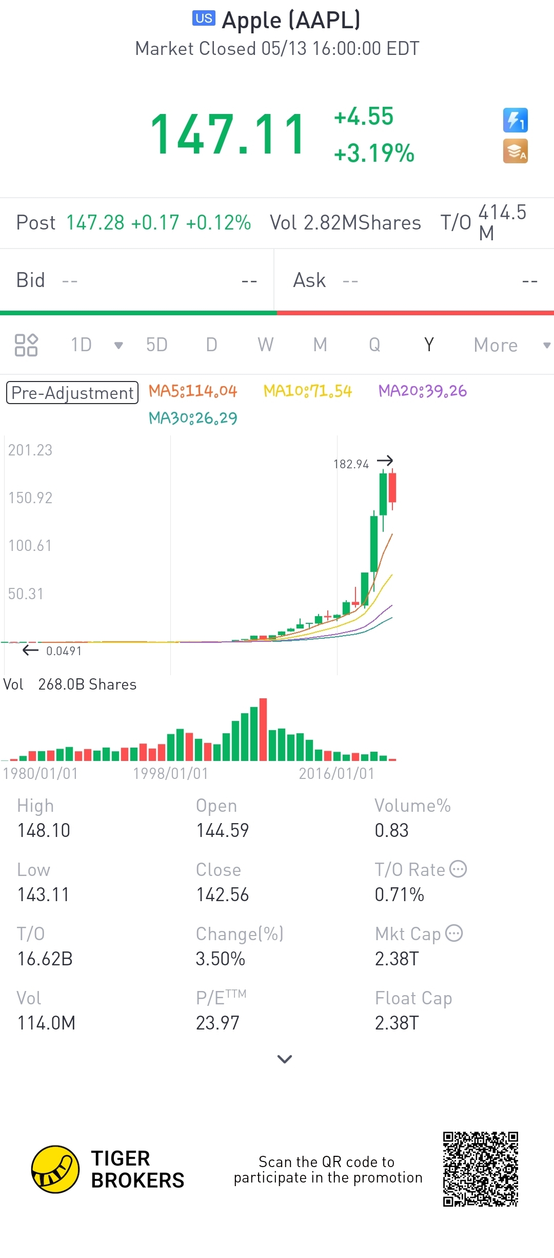Switch to the 5D chart tab

157,345
